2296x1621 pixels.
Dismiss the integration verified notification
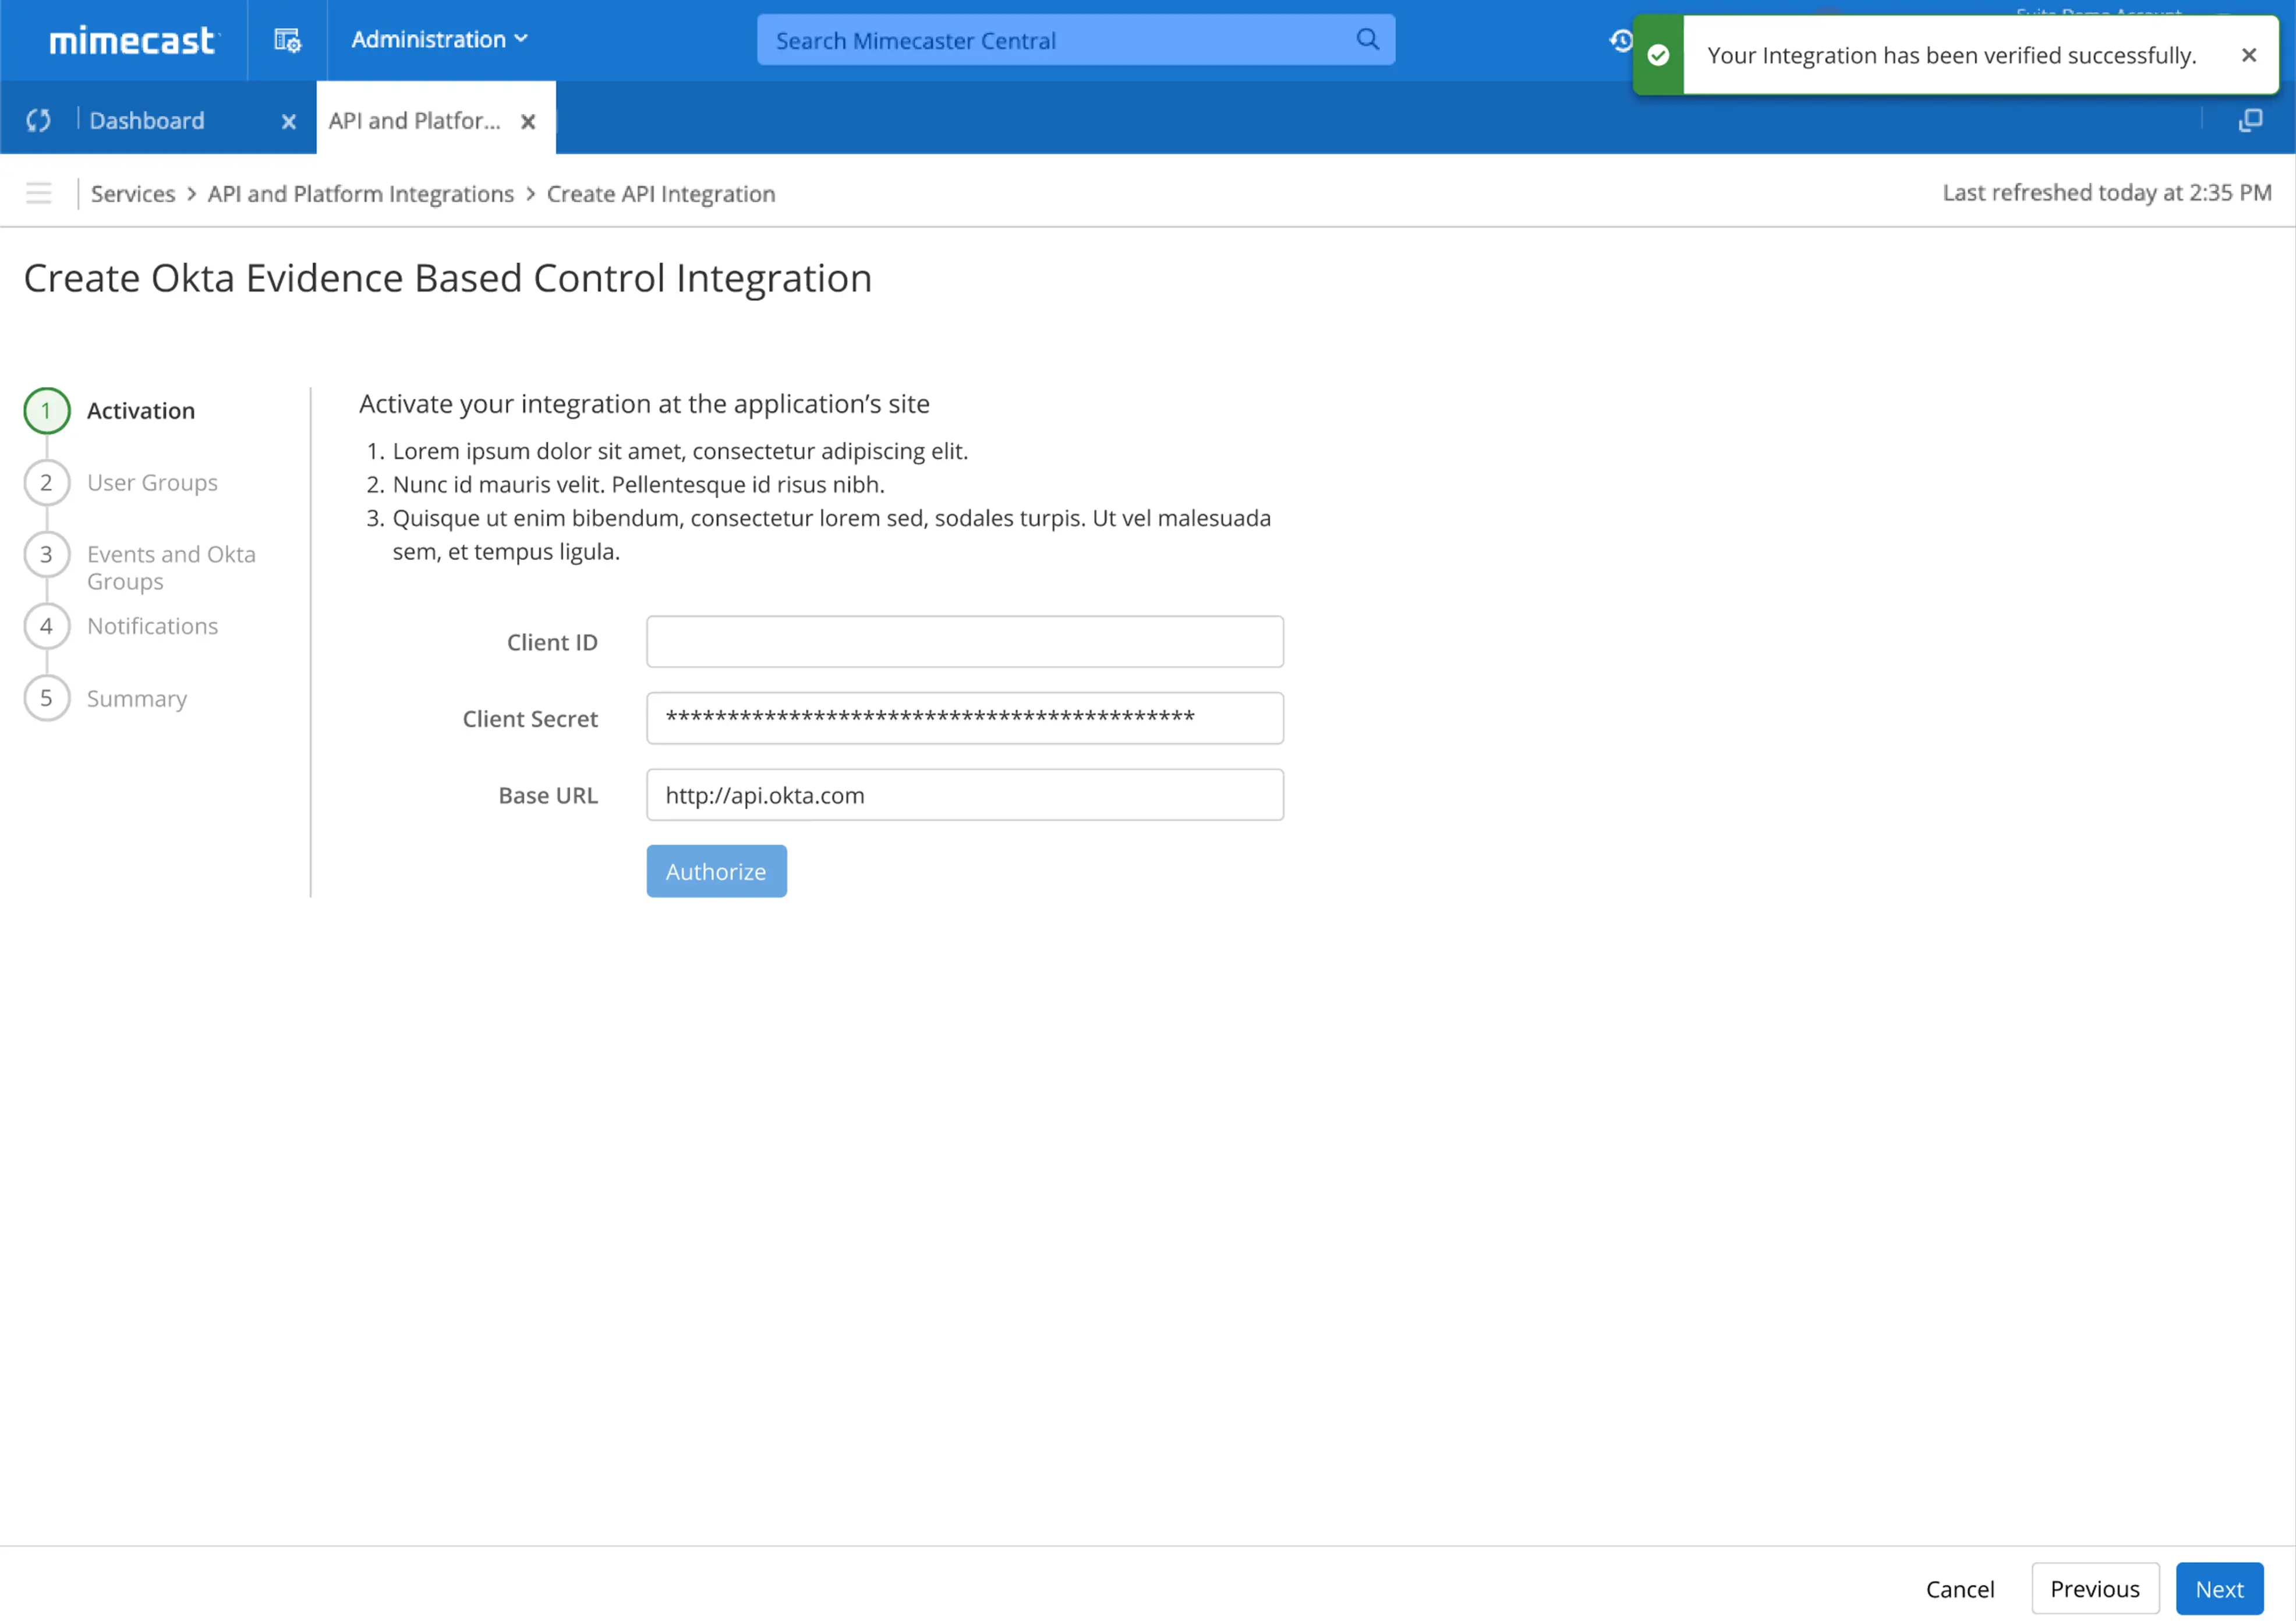click(x=2249, y=55)
